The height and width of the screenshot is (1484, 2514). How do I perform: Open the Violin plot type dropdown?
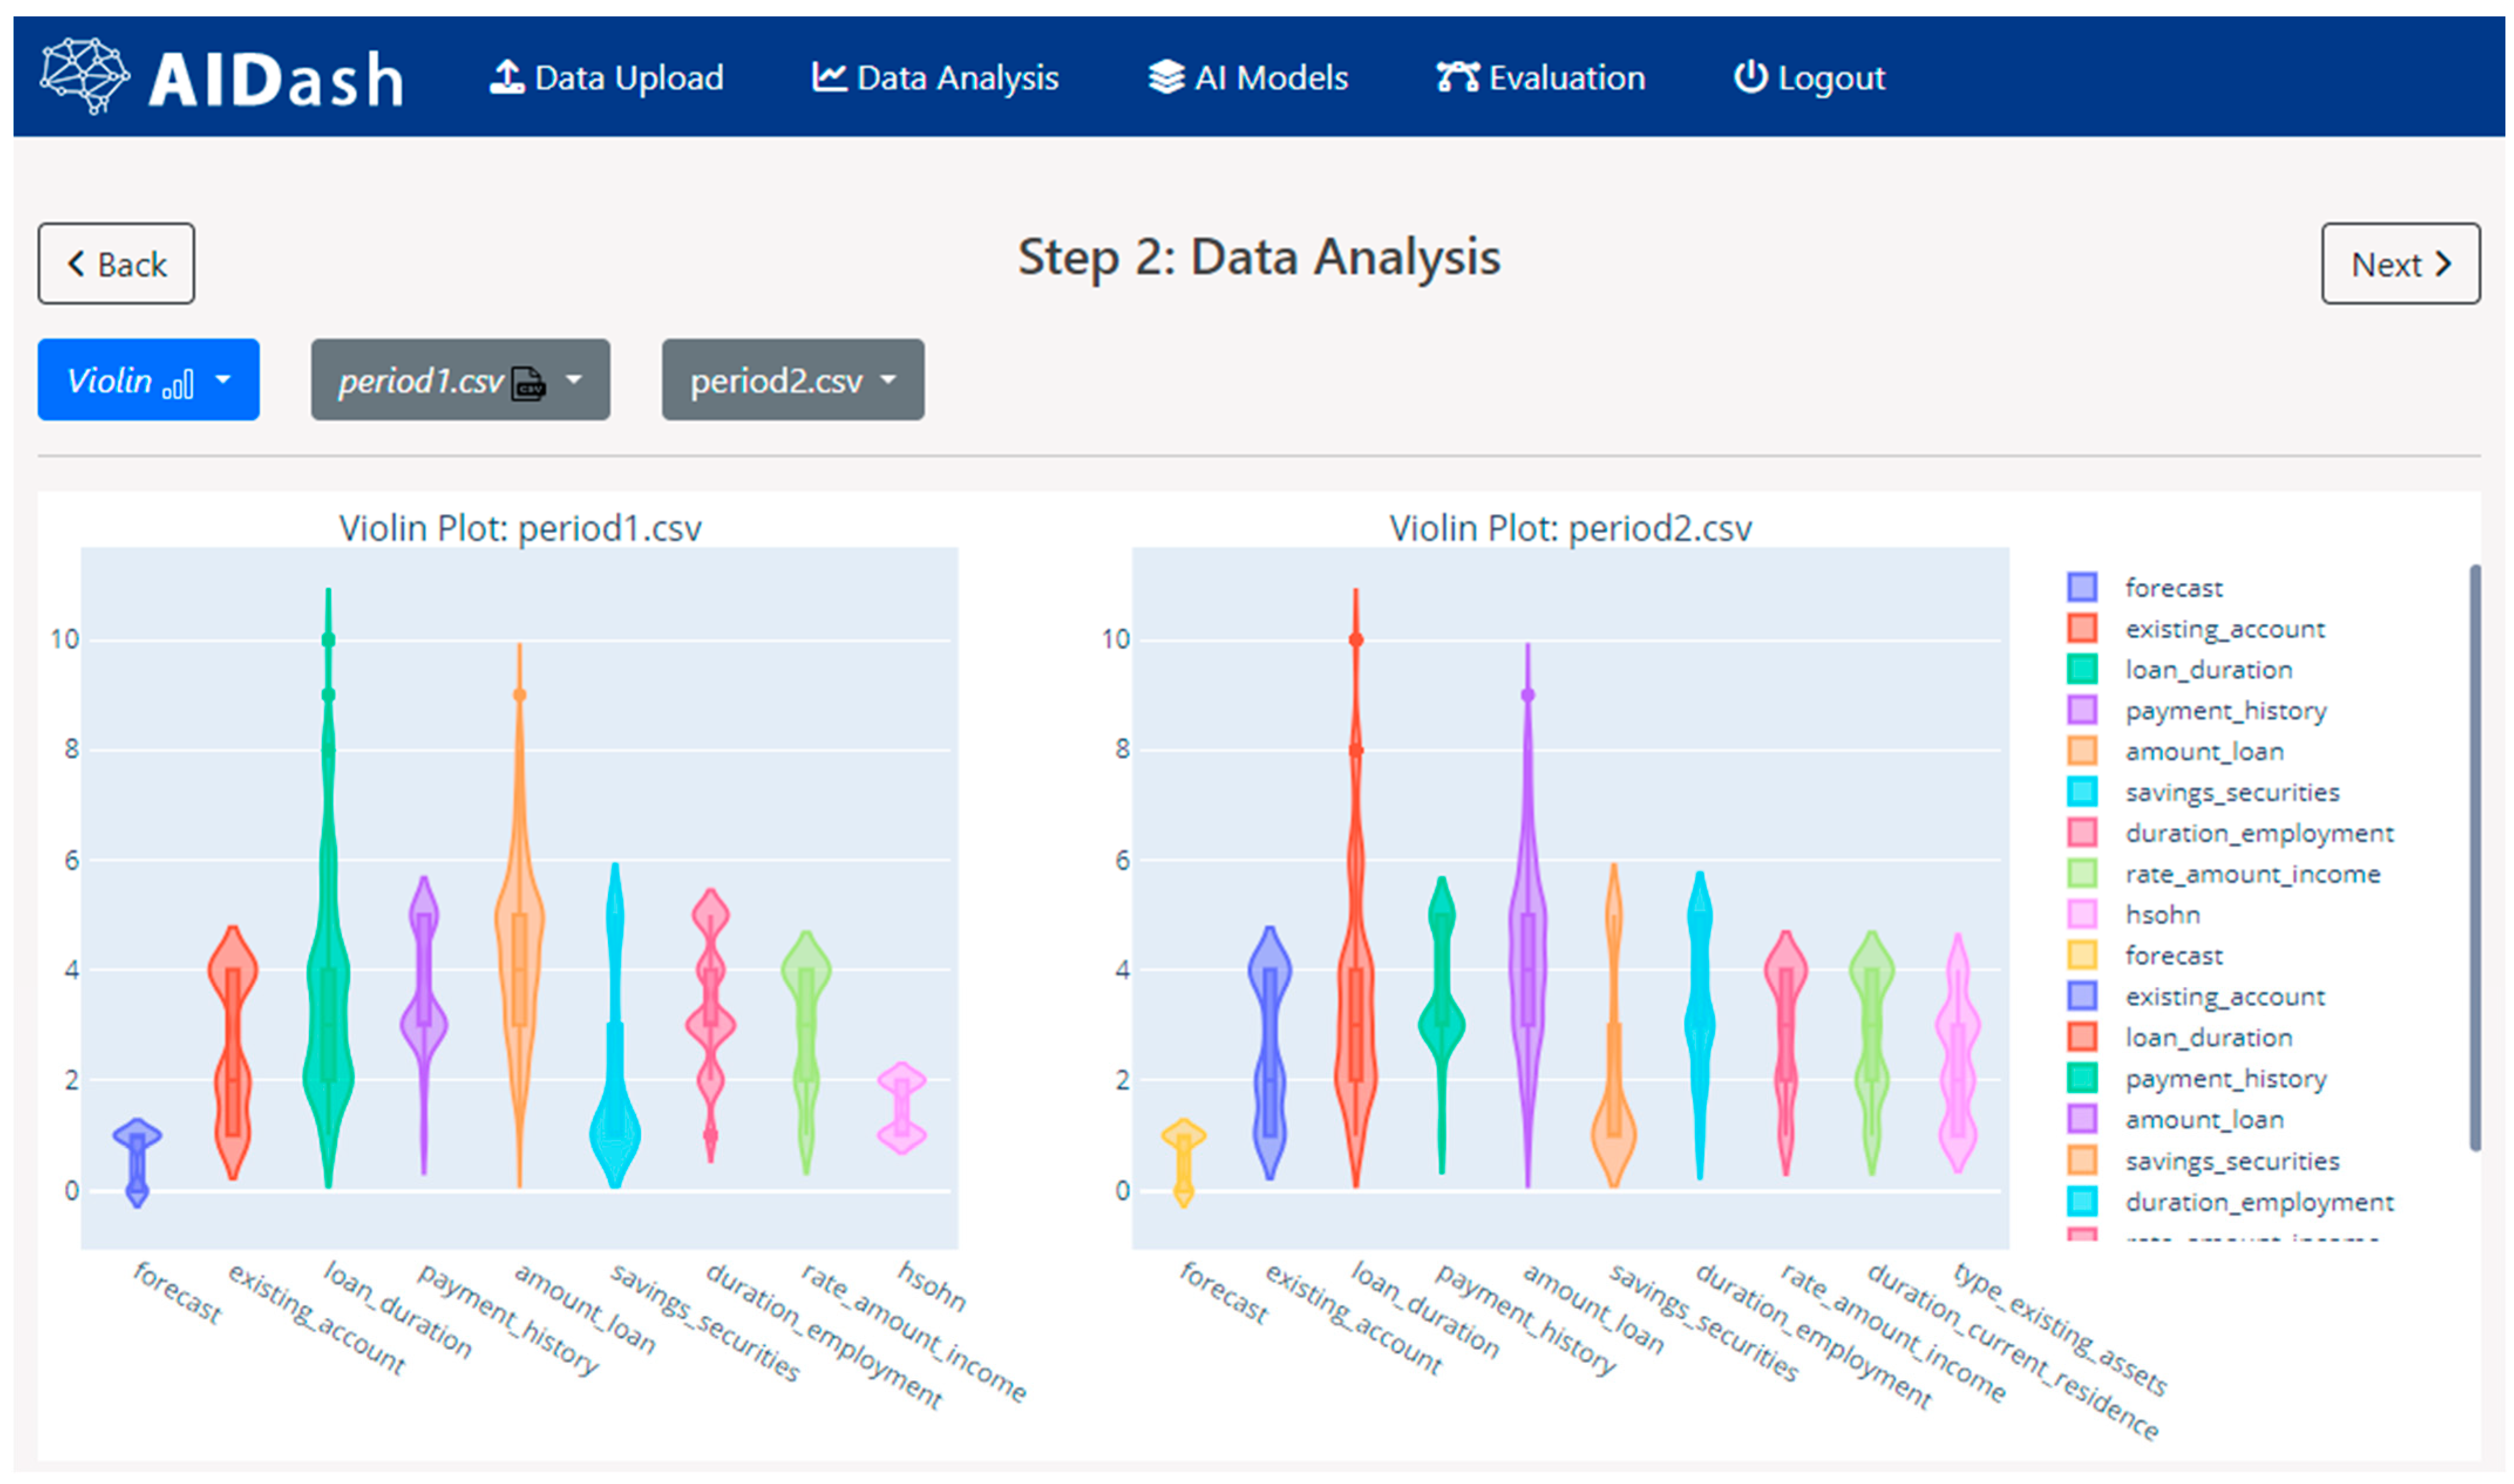(148, 380)
